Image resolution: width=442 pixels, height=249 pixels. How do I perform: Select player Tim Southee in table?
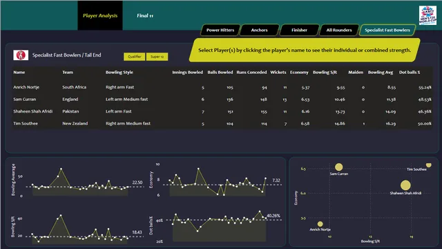tap(26, 124)
